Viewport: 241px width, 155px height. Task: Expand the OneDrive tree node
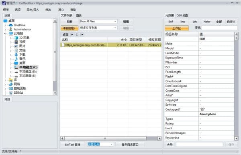point(5,25)
